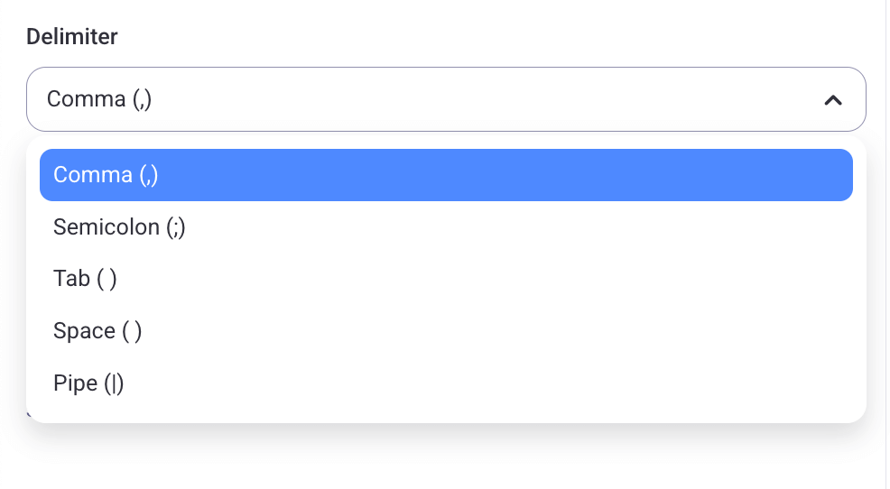Click the Delimiter field label
Screen dimensions: 890x489
click(x=72, y=37)
